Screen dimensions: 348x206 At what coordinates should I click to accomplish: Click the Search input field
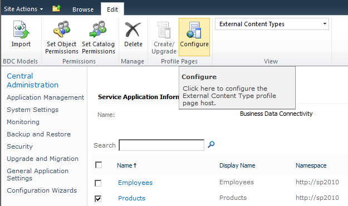161,145
